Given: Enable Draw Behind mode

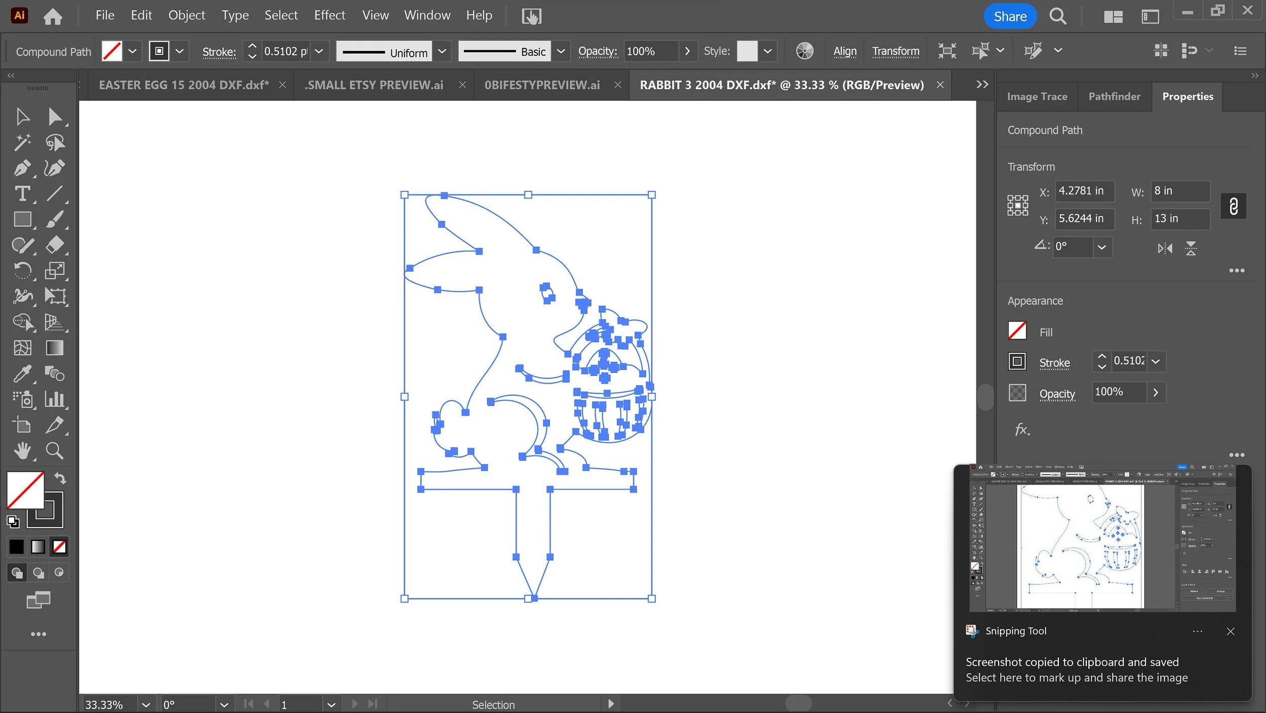Looking at the screenshot, I should (x=38, y=573).
